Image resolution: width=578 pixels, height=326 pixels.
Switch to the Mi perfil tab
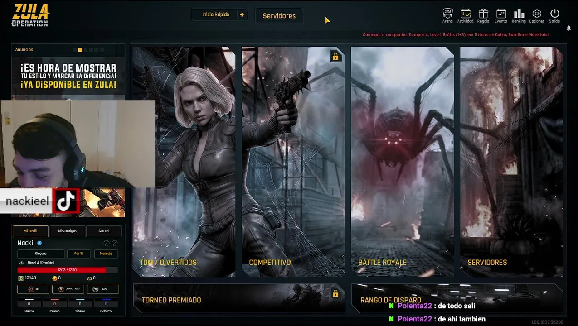30,231
